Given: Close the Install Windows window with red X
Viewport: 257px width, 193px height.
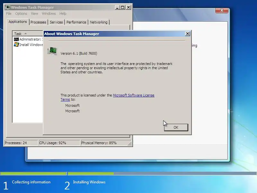Looking at the screenshot, I should pyautogui.click(x=222, y=10).
